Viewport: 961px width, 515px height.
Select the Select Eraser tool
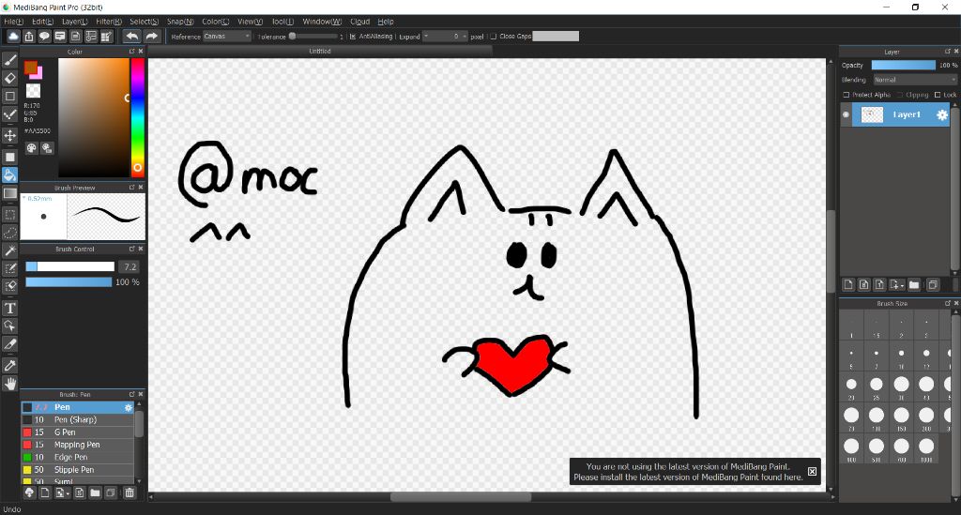pyautogui.click(x=9, y=287)
